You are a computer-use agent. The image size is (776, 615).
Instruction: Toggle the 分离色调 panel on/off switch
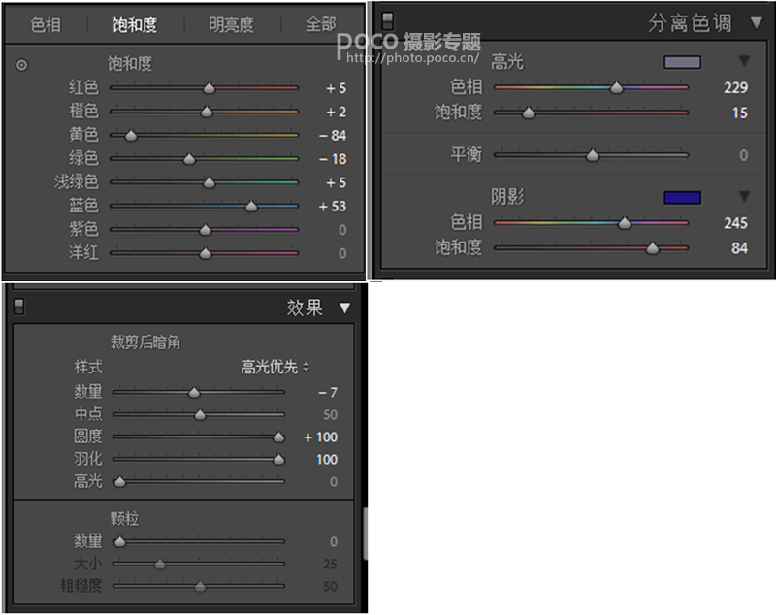pos(387,20)
